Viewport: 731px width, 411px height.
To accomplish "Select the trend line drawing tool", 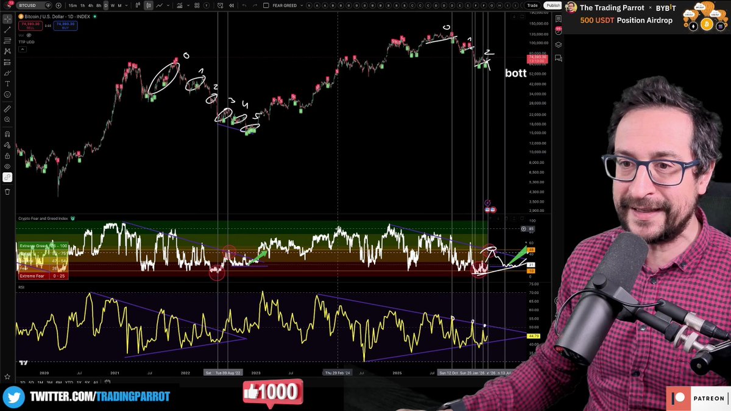I will click(x=7, y=30).
